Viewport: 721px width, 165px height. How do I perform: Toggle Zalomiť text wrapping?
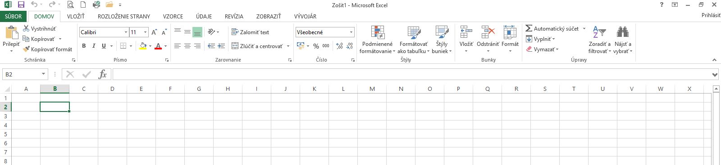250,32
